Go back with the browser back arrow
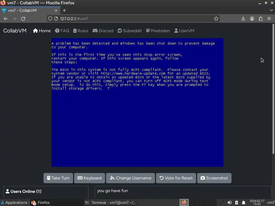The height and width of the screenshot is (206, 275). click(x=6, y=19)
